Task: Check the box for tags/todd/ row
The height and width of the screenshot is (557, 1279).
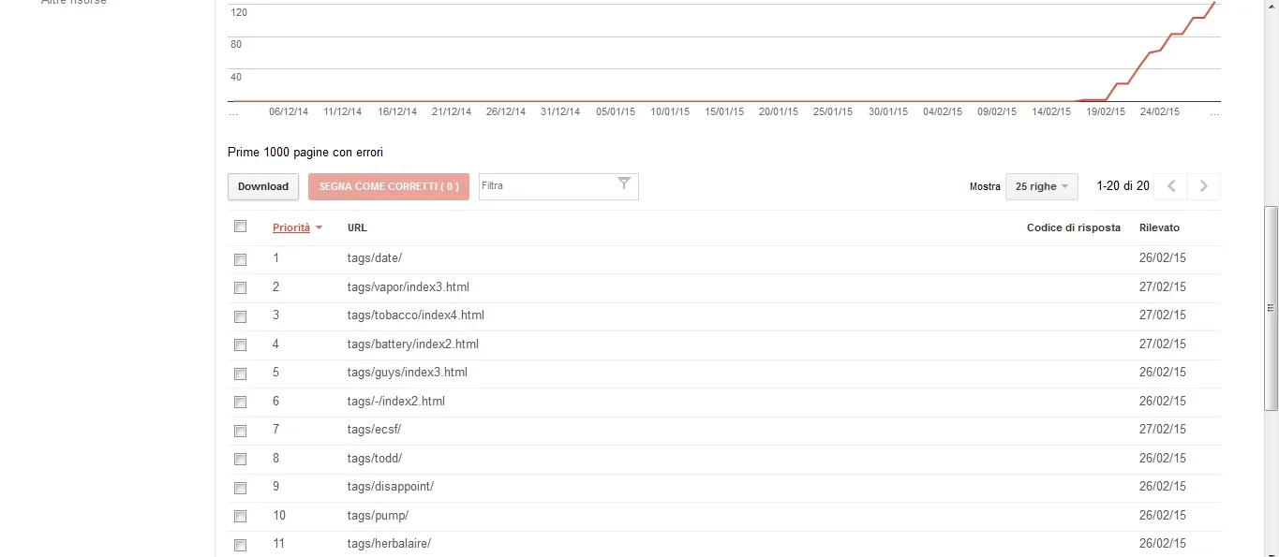Action: [x=240, y=460]
